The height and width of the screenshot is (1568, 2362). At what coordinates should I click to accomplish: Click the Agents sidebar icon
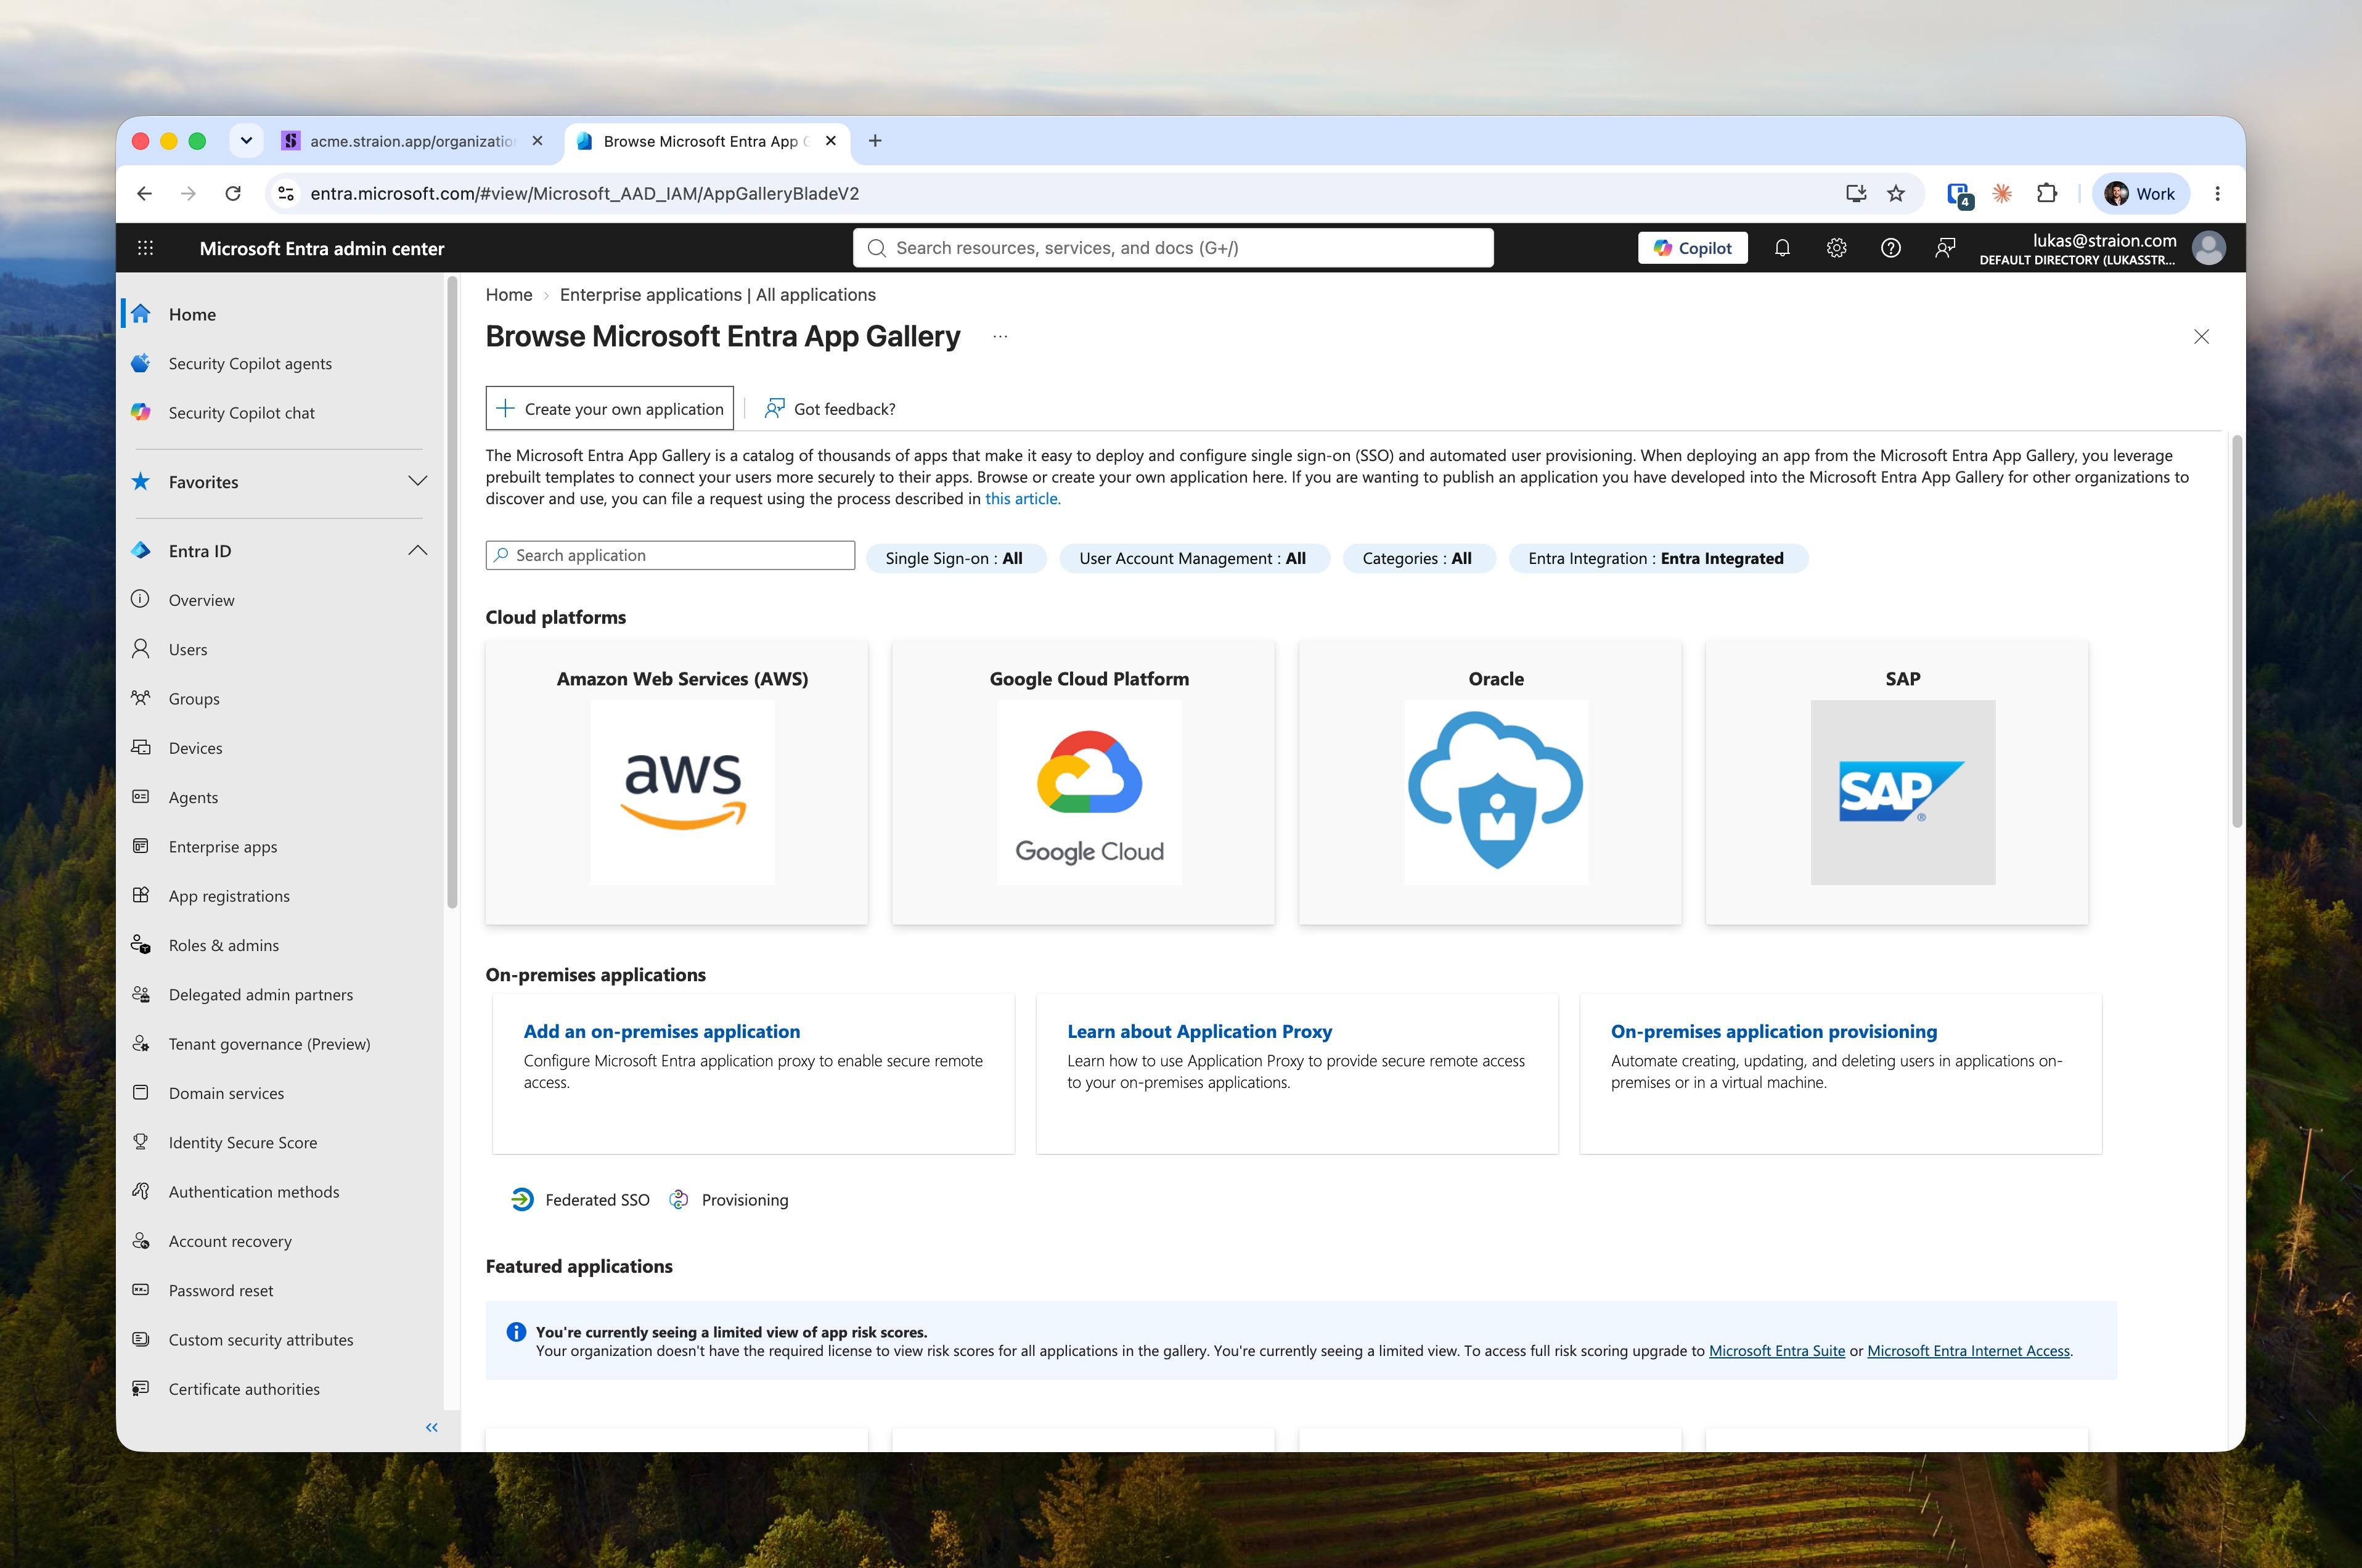141,797
